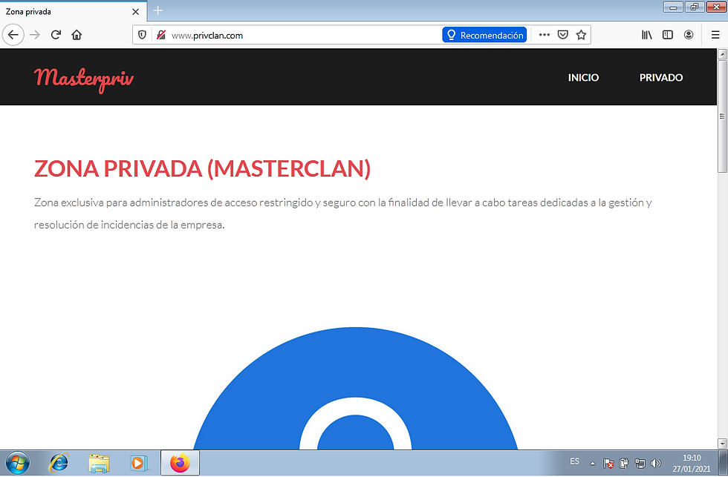Open the Library menu icon
Image resolution: width=728 pixels, height=477 pixels.
coord(647,35)
